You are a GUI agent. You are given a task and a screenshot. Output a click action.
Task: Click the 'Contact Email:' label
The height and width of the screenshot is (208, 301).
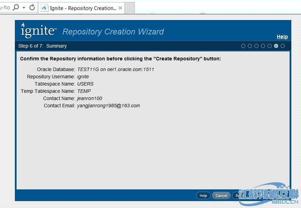[59, 106]
